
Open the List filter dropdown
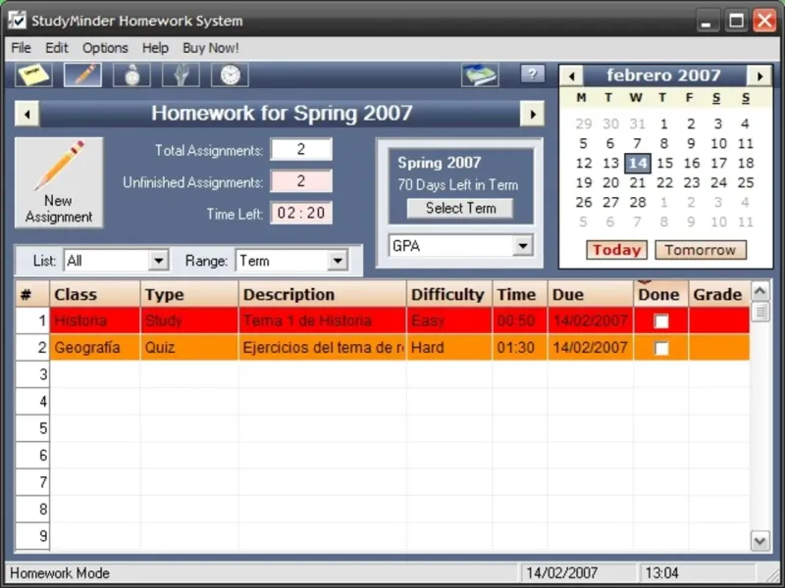159,261
